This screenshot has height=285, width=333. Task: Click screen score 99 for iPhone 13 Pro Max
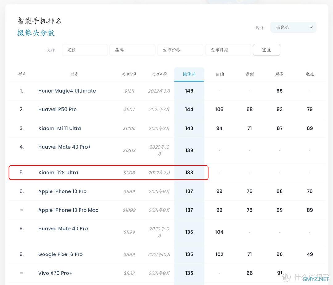click(280, 210)
